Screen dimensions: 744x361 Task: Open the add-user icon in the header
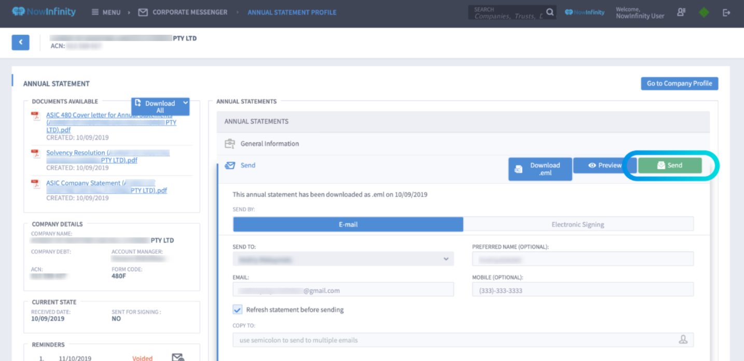pos(681,12)
